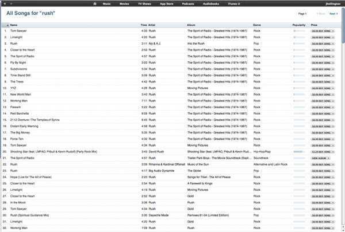This screenshot has width=345, height=232.
Task: Open the Movies store section
Action: pos(124,4)
